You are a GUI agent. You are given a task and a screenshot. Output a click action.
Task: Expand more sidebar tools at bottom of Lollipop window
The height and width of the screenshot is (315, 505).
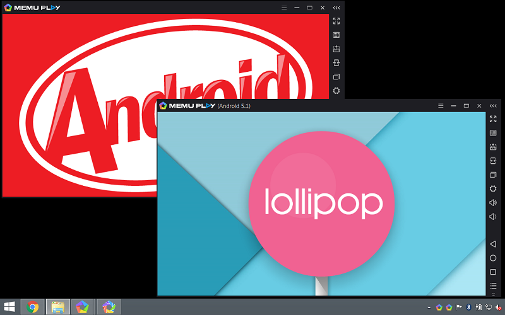coord(493,294)
